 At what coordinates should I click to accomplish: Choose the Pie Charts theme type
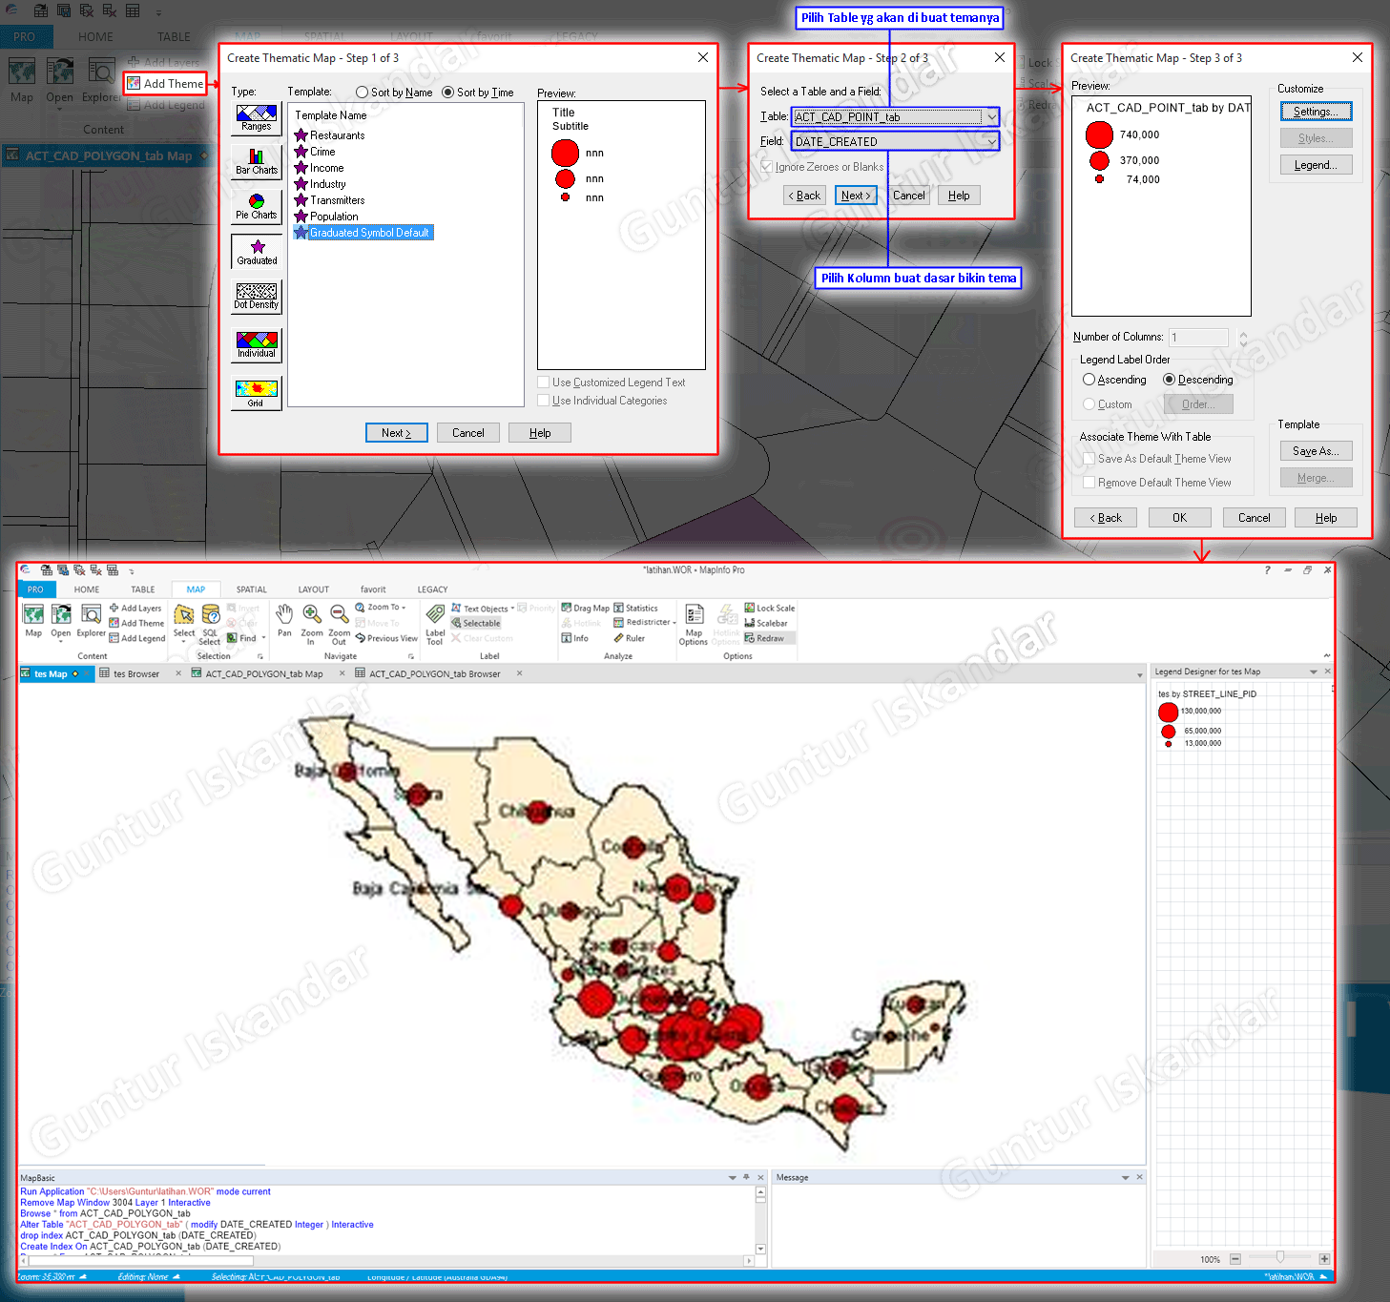click(x=255, y=205)
